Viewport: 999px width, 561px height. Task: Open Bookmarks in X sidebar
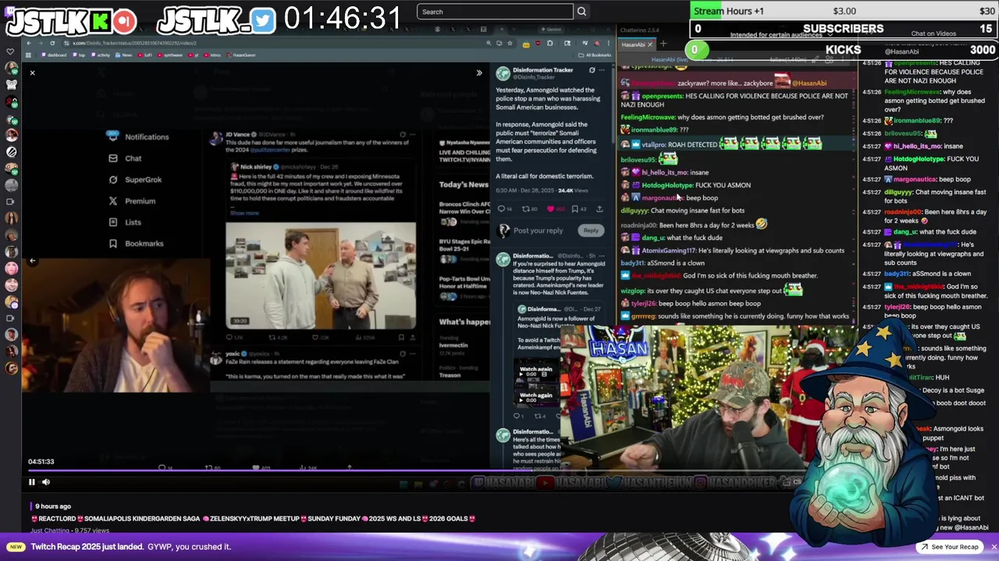(137, 243)
